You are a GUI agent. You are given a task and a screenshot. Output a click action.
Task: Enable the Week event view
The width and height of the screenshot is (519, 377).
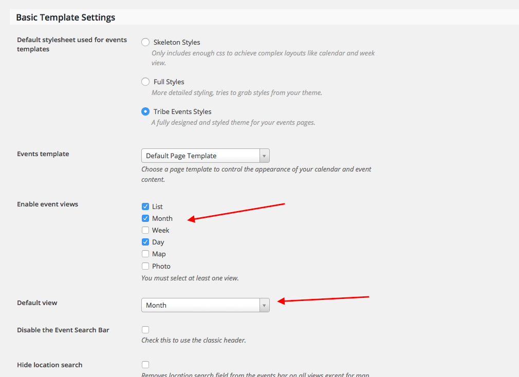(145, 230)
